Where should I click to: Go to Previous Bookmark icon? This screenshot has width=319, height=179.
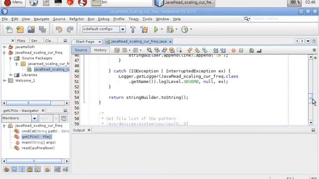189,50
